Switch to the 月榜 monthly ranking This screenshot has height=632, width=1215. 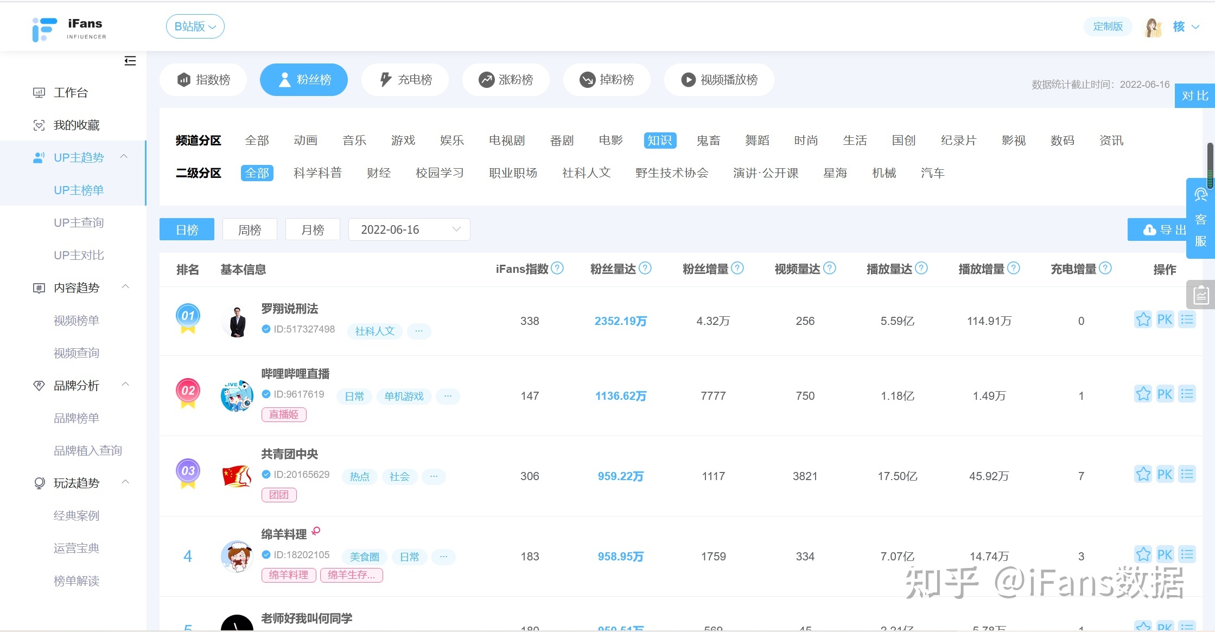tap(313, 230)
